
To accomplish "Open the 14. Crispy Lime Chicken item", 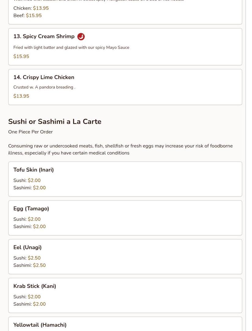I will [x=44, y=77].
